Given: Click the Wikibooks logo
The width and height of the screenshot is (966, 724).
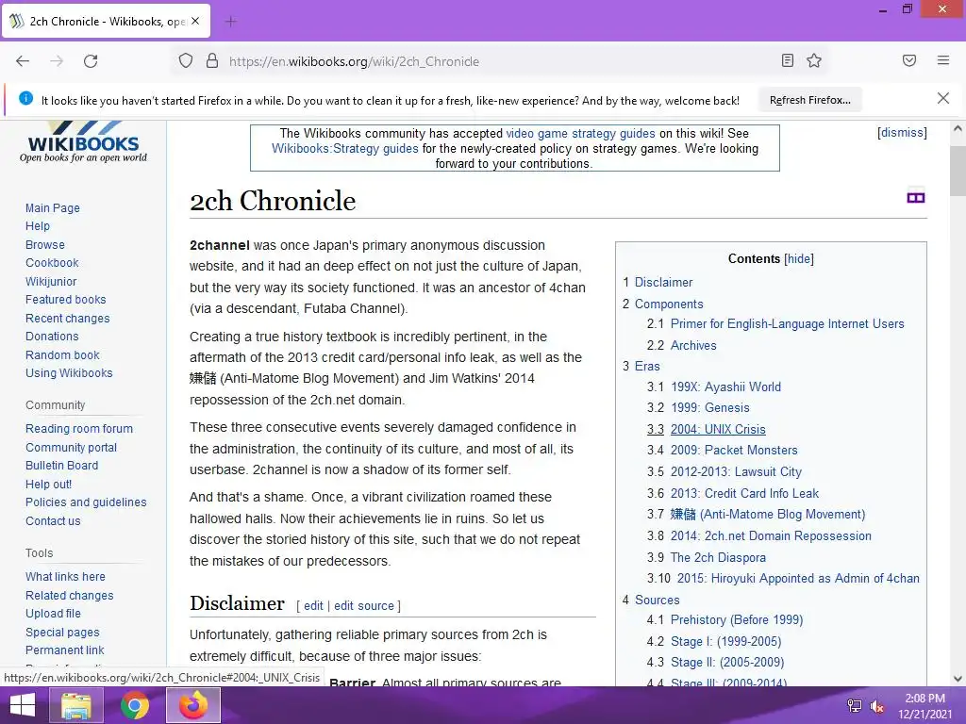Looking at the screenshot, I should (83, 141).
